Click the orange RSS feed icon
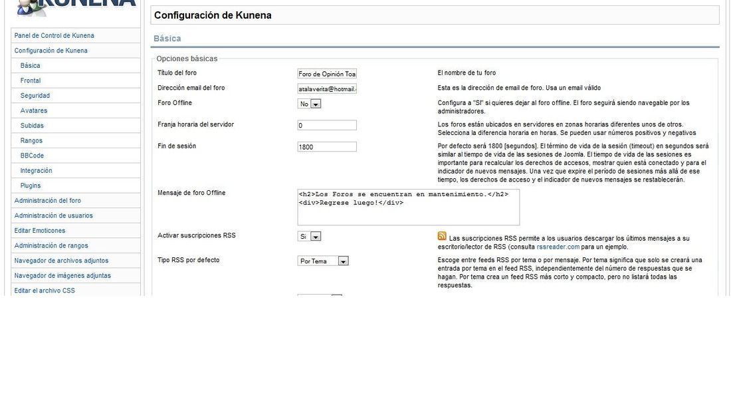The image size is (731, 399). 442,236
